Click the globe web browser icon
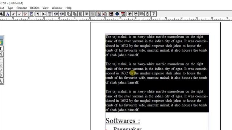Screen dimensions: 232x130 (117, 14)
